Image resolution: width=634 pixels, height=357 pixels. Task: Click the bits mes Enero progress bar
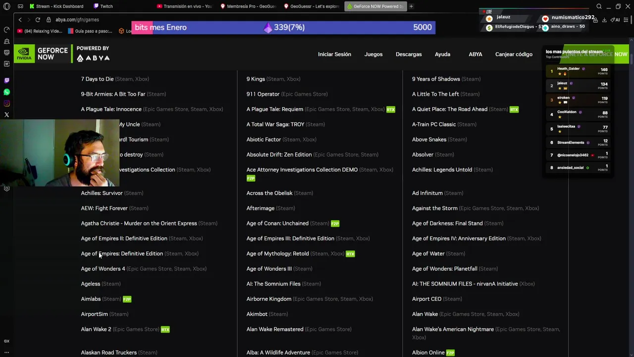[283, 27]
